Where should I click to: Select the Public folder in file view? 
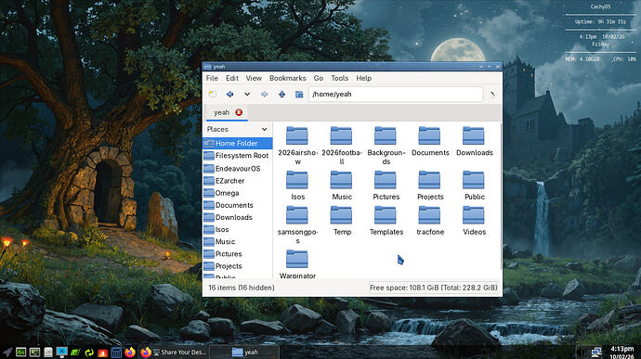click(x=474, y=180)
